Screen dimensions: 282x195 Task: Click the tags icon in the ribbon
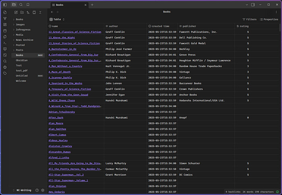(x=5, y=73)
